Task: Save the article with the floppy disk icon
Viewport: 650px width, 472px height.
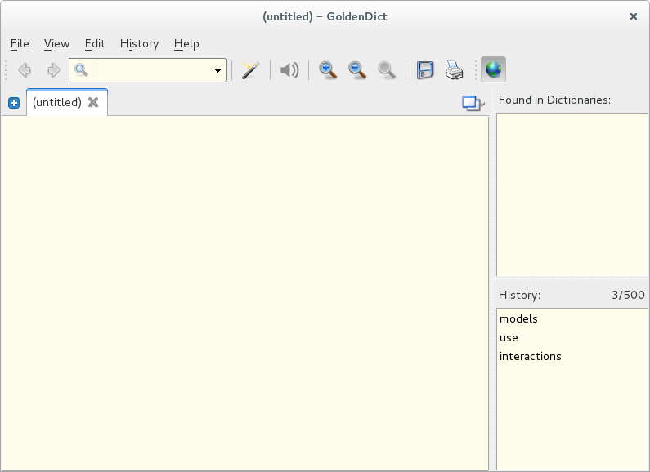Action: (x=425, y=70)
